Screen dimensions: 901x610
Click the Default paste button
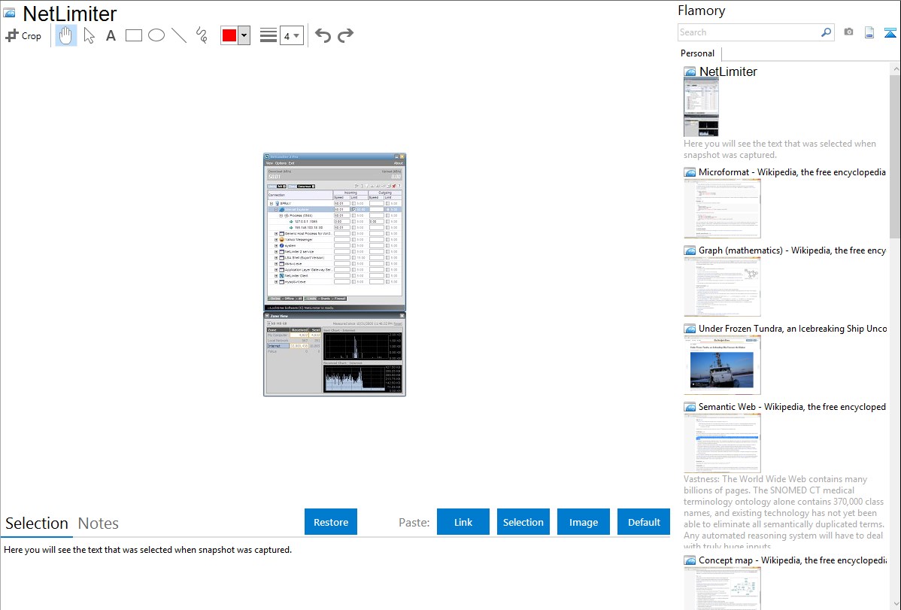point(644,522)
